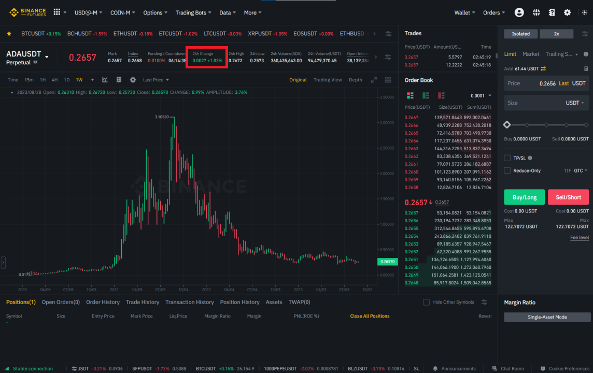593x373 pixels.
Task: Open ticker bar settings sliders icon
Action: coord(388,34)
